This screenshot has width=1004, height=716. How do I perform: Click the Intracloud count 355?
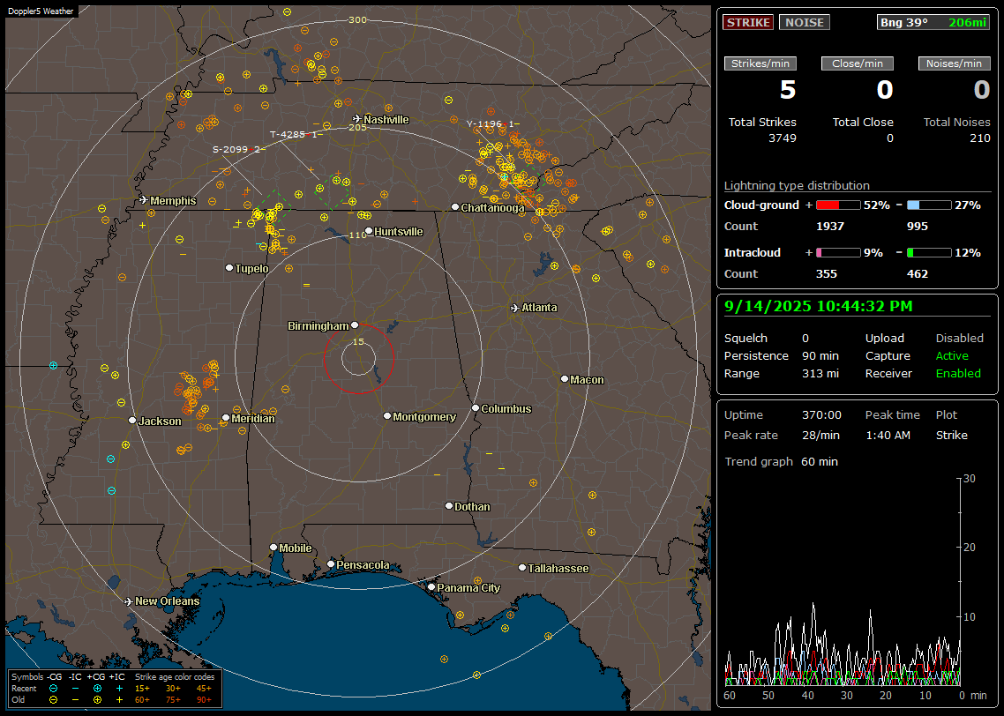[826, 274]
